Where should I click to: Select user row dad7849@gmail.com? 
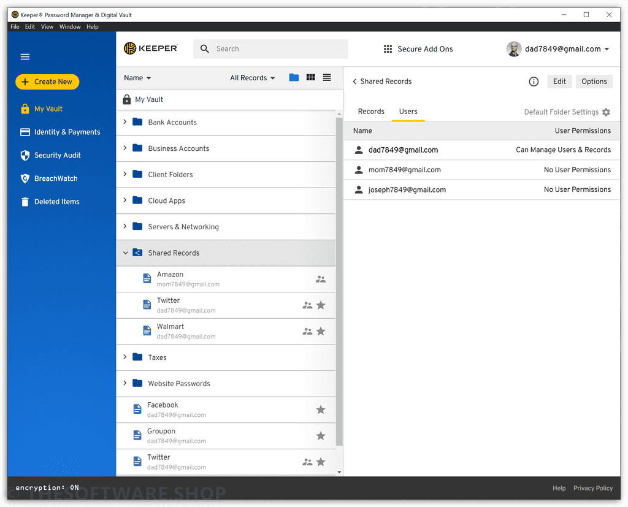(x=482, y=150)
